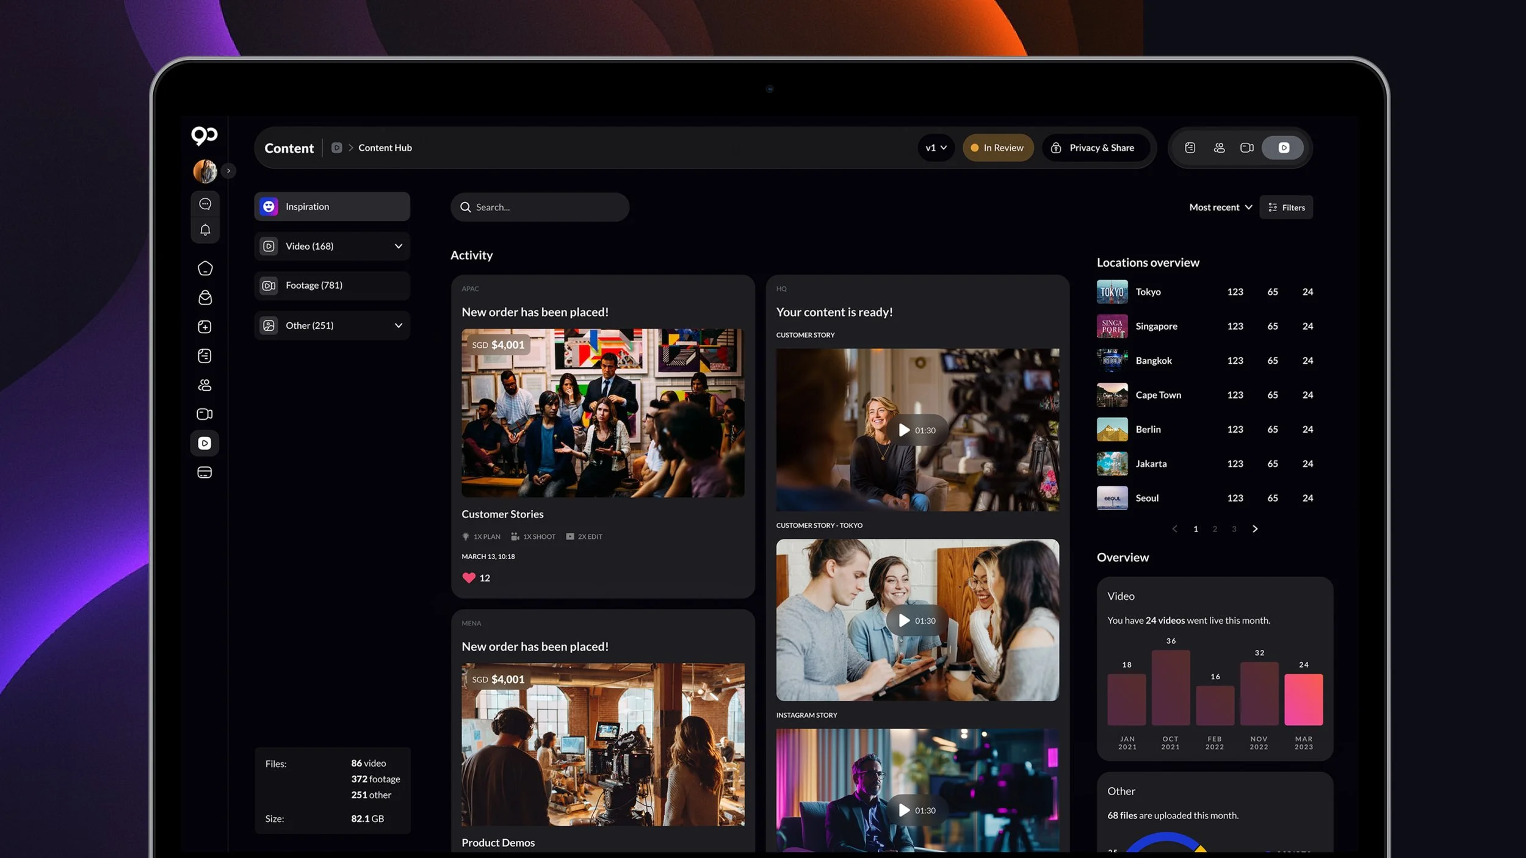Click in the Search field
Viewport: 1526px width, 858px height.
(540, 207)
